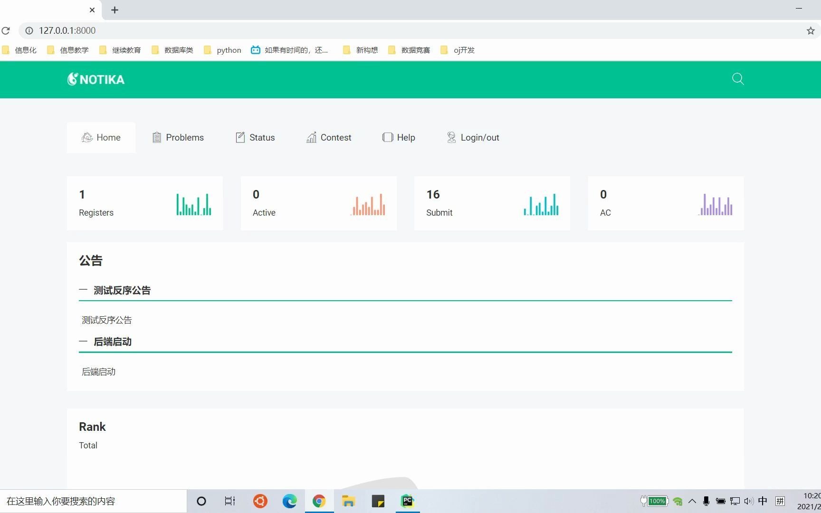Open the oj开发 bookmark folder
Viewport: 821px width, 513px height.
(458, 50)
